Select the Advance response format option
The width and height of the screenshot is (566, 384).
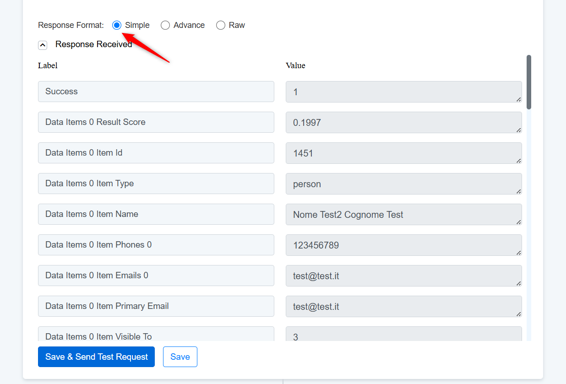coord(165,25)
